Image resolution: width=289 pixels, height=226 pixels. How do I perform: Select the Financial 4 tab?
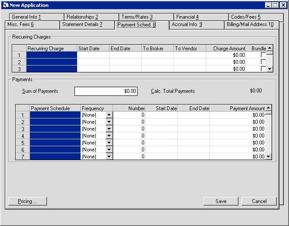point(201,17)
